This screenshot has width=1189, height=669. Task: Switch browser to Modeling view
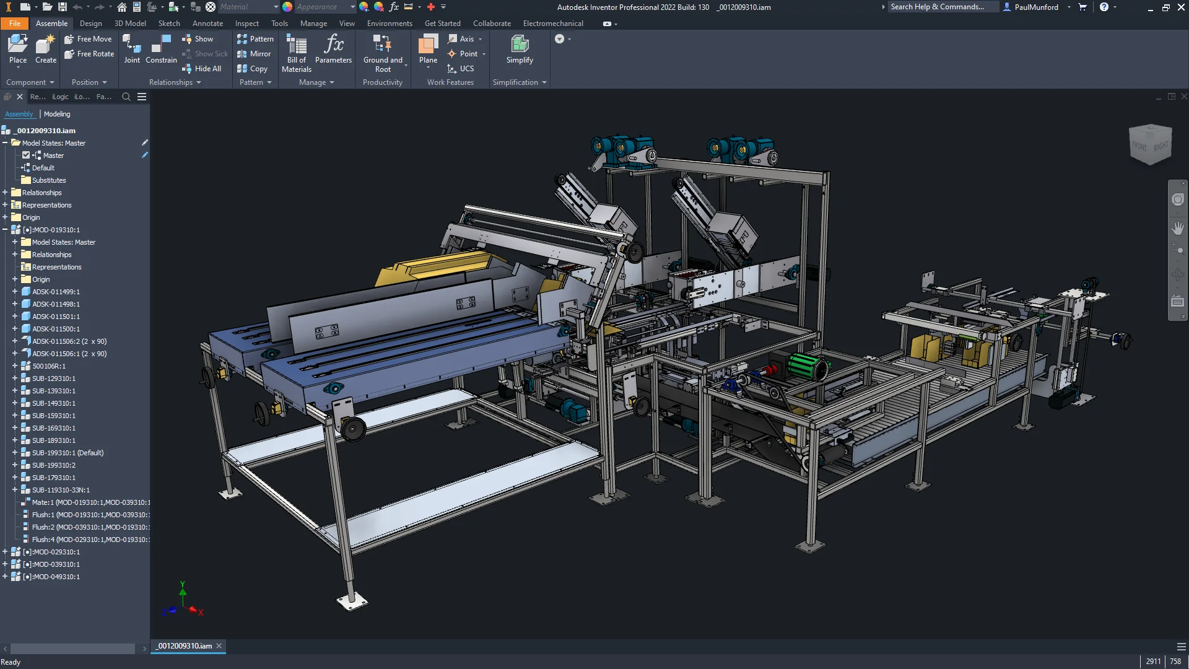[57, 114]
